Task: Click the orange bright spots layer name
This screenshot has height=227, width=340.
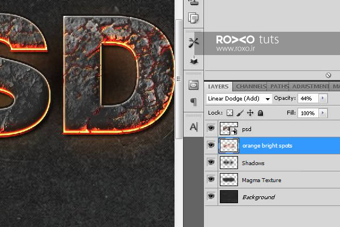Action: tap(267, 146)
